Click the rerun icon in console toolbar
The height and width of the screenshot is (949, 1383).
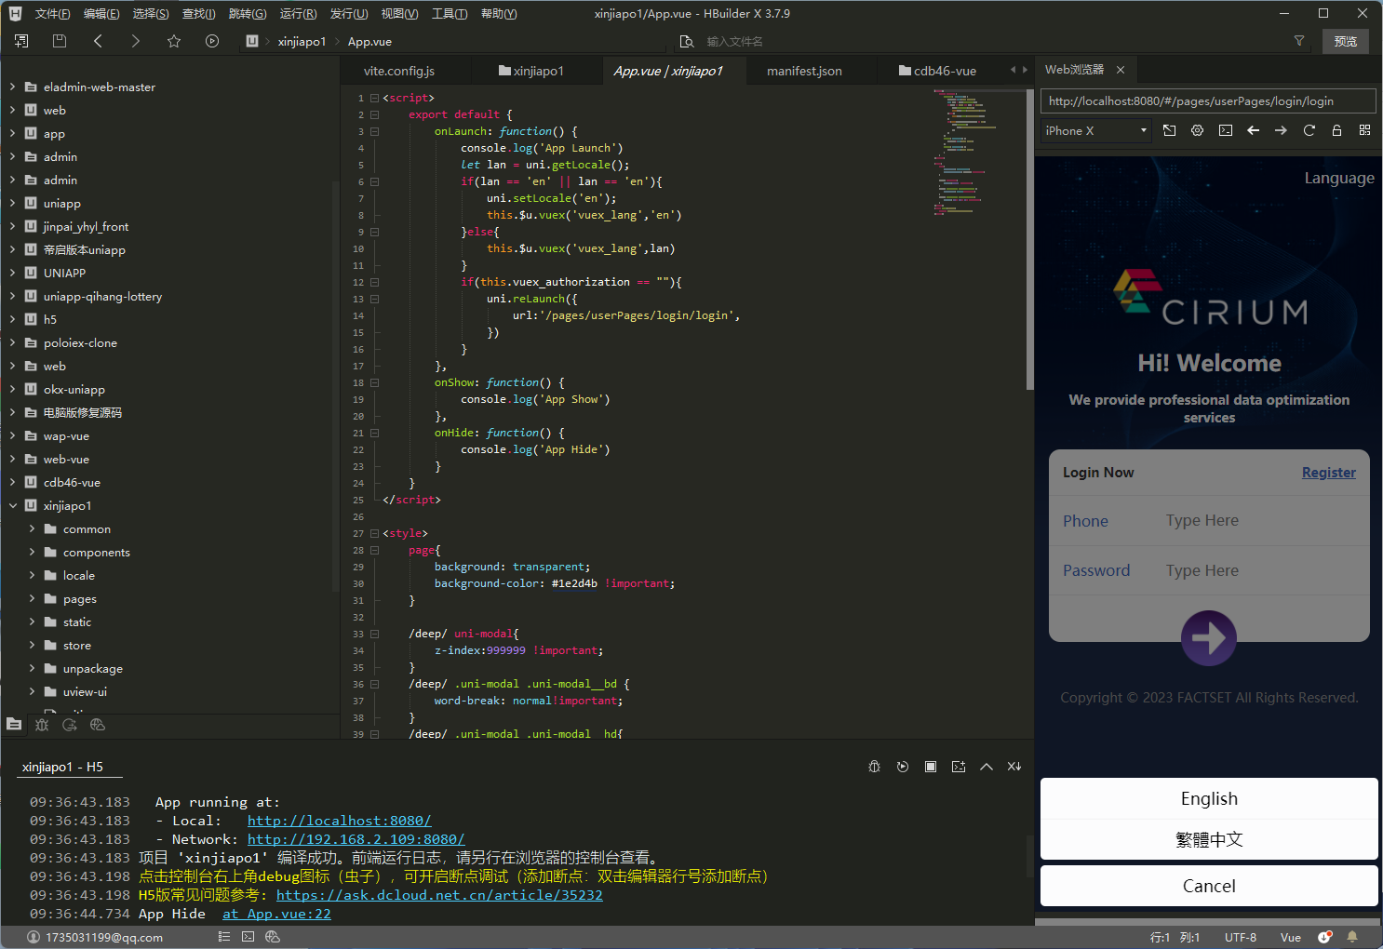(903, 767)
